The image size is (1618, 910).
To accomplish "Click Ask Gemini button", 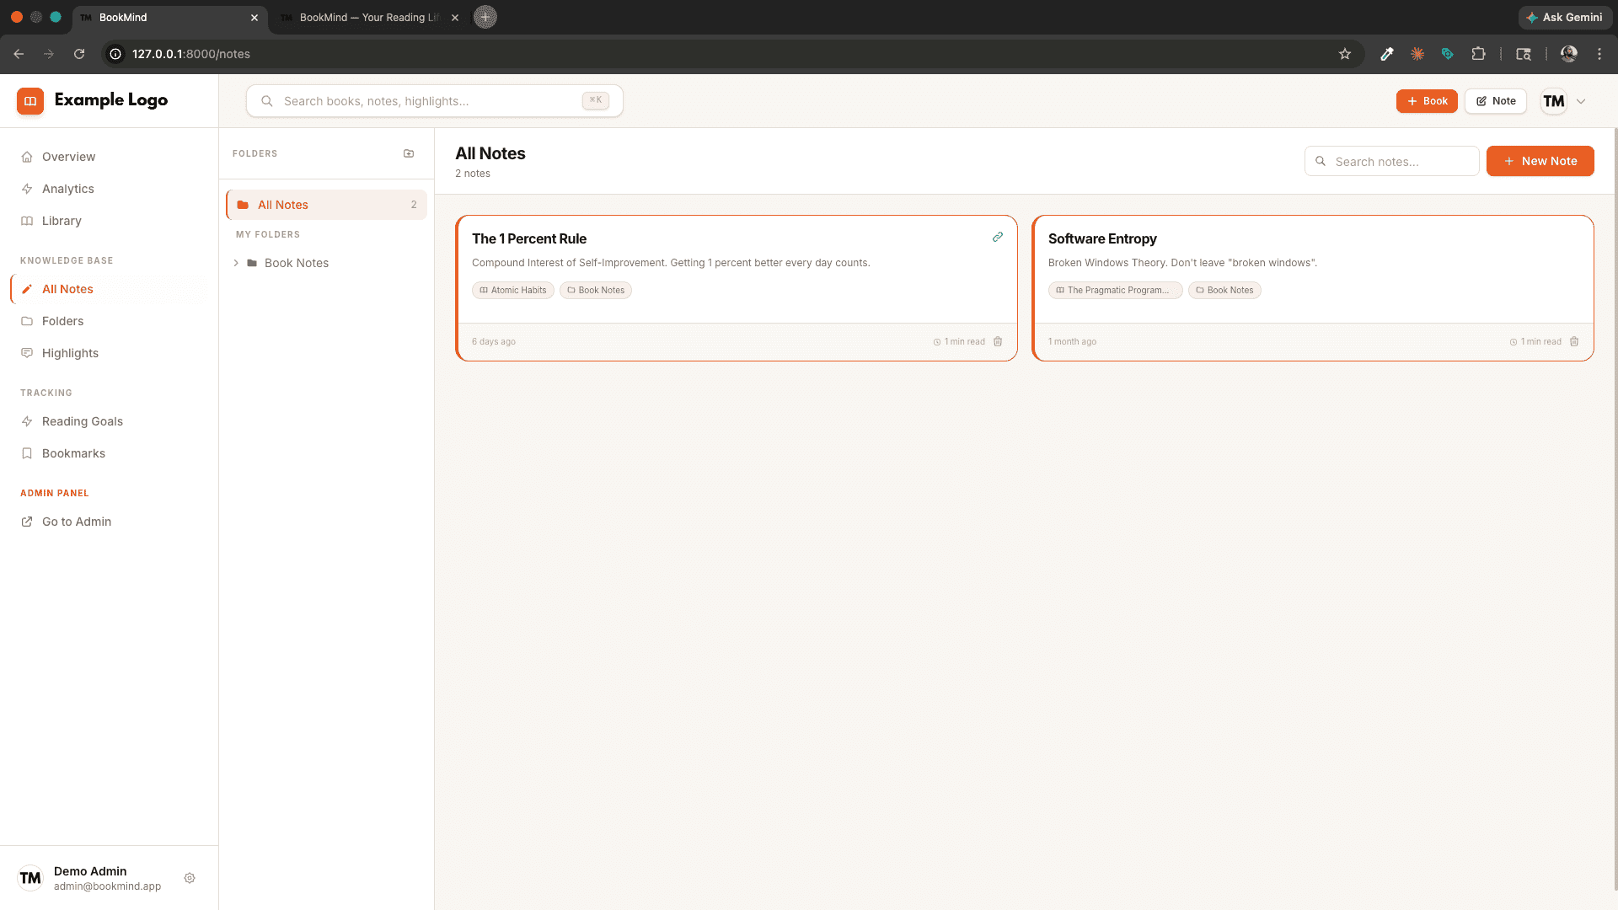I will [x=1565, y=17].
